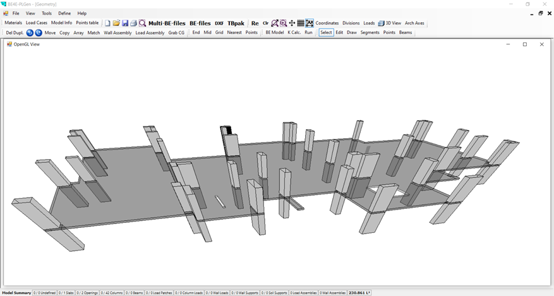Click the Move tool
This screenshot has height=296, width=554.
[50, 32]
